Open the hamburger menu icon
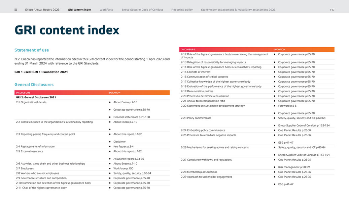 click(x=16, y=10)
